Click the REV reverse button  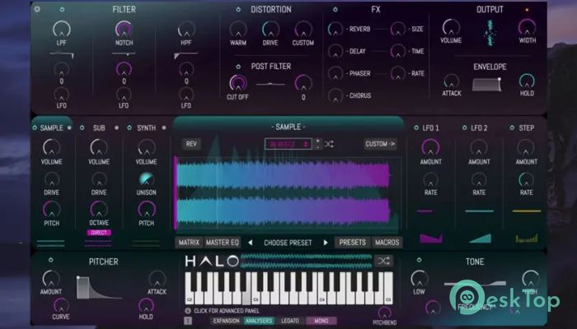(x=191, y=144)
